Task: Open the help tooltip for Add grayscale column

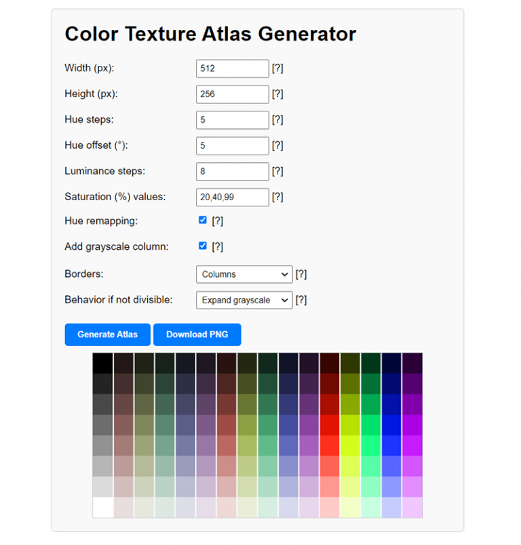Action: click(216, 246)
